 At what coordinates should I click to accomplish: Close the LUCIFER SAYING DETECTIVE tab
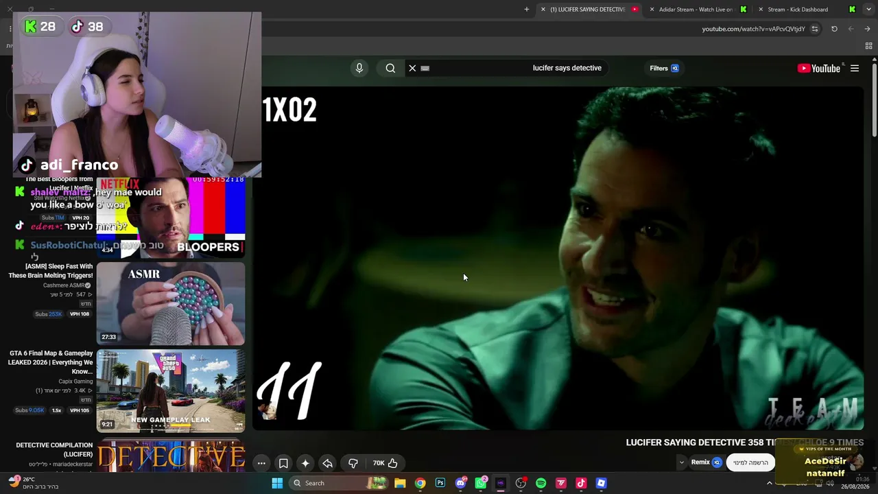coord(543,9)
